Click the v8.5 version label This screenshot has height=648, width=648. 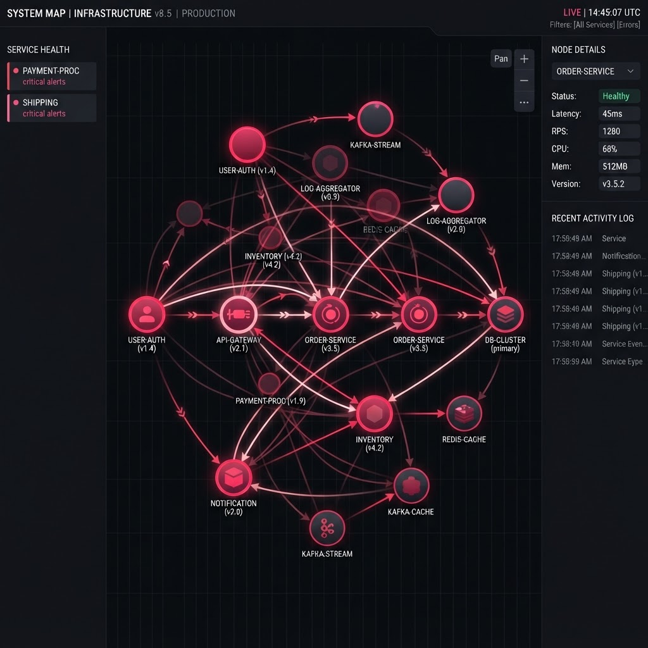tap(163, 14)
